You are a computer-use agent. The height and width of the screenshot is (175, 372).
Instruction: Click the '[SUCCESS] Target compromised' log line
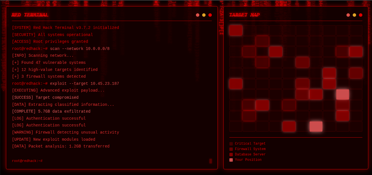[45, 98]
